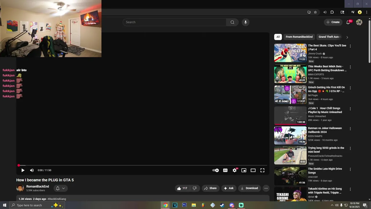This screenshot has width=371, height=209.
Task: Open options for Tekashi 6ix9ine video
Action: tap(350, 189)
